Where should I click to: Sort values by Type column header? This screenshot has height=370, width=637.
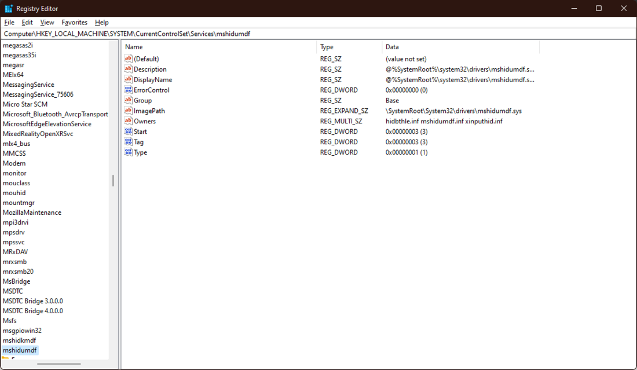click(x=349, y=47)
